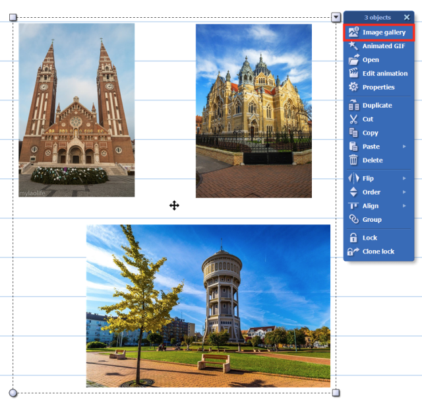Click the Open folder icon
Screen dimensions: 422x406
[353, 60]
